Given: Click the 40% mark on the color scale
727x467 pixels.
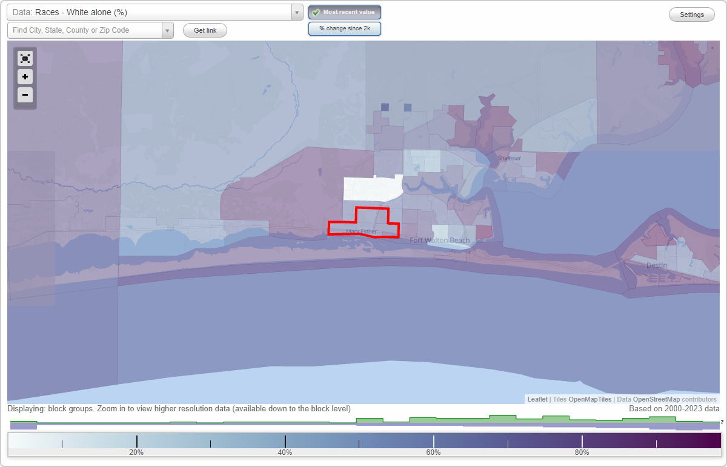Looking at the screenshot, I should 285,441.
